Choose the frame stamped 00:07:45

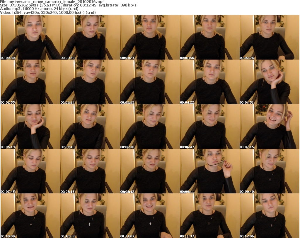pyautogui.click(x=30, y=171)
